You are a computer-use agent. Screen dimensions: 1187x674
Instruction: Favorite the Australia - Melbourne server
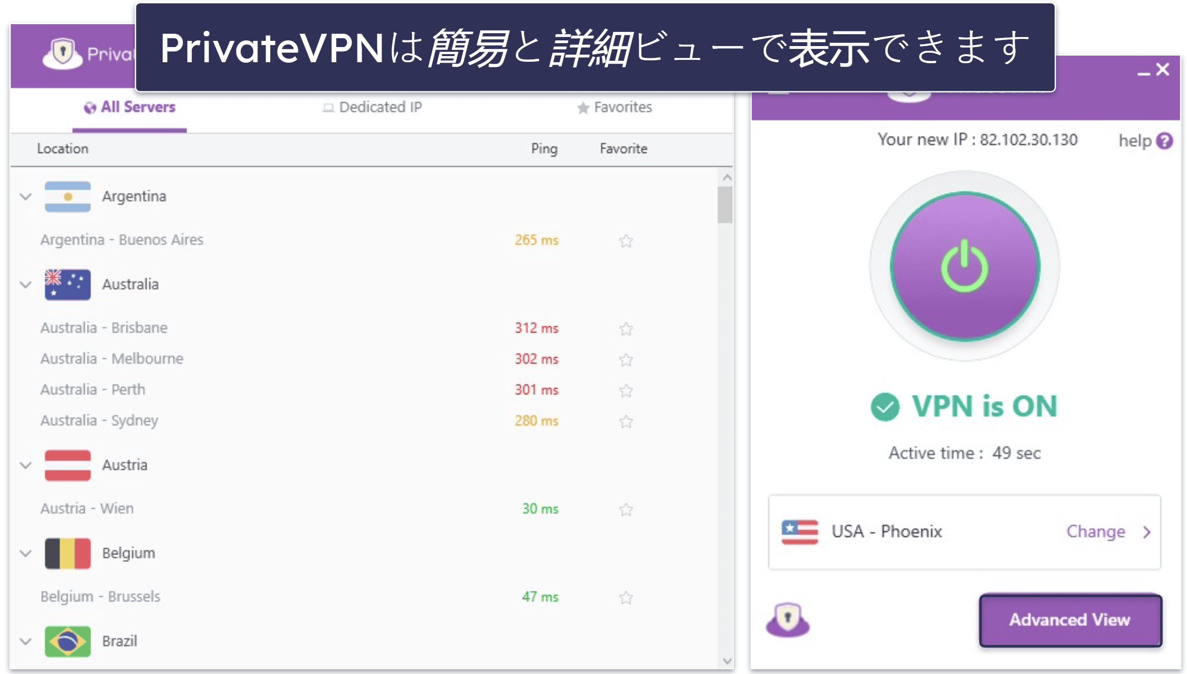tap(626, 360)
